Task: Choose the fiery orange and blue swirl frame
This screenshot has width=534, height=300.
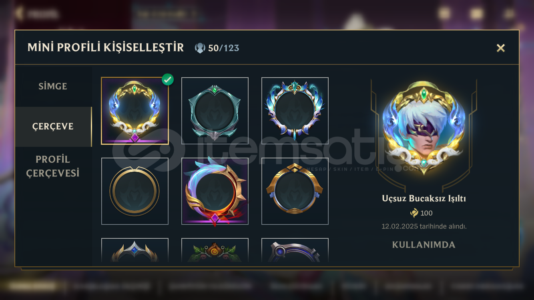Action: pyautogui.click(x=215, y=191)
